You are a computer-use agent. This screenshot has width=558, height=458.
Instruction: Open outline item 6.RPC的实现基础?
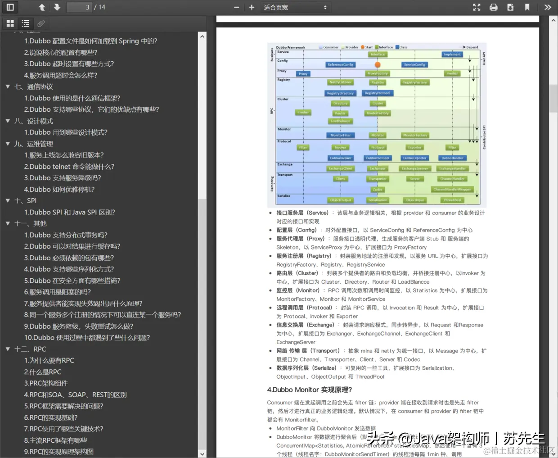51,418
